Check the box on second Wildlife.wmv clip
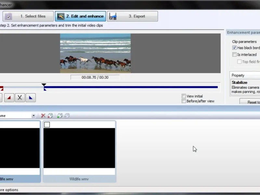The width and height of the screenshot is (260, 195). tap(47, 125)
